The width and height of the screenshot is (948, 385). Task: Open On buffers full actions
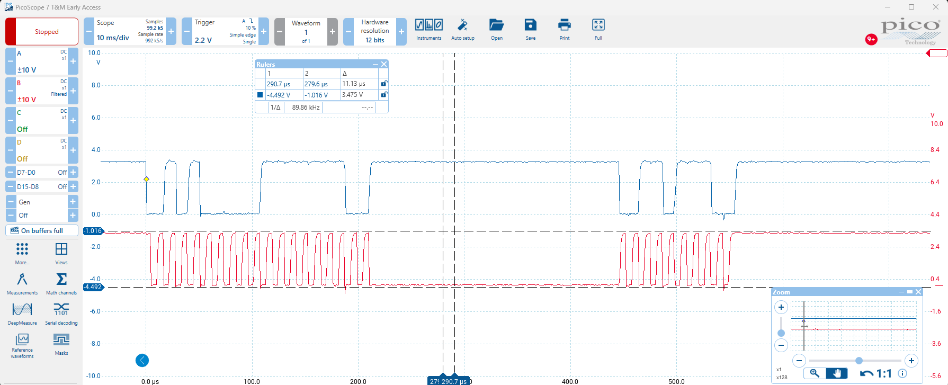pyautogui.click(x=42, y=230)
